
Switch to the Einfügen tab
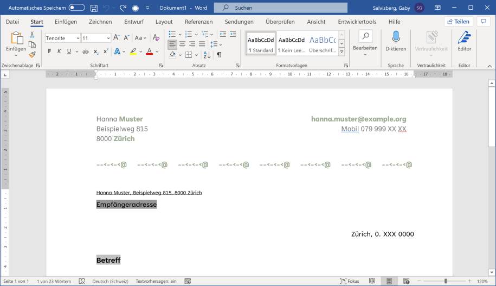[66, 22]
